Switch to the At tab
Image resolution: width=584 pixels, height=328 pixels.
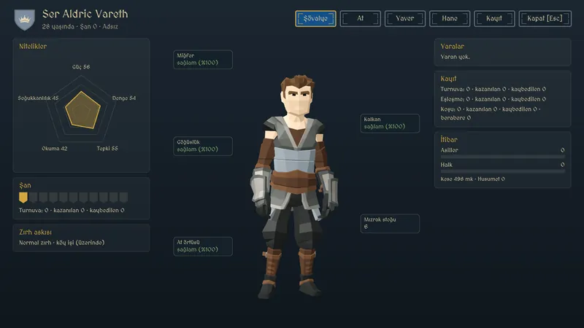(x=360, y=19)
